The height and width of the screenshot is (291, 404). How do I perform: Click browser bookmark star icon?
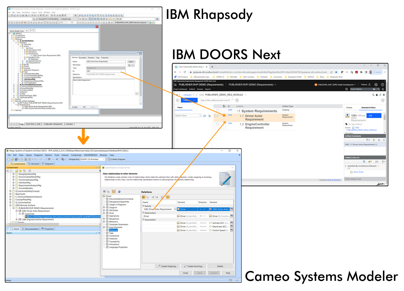coord(336,72)
